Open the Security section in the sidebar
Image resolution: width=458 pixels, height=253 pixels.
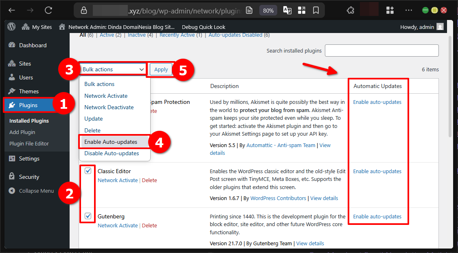(x=28, y=176)
